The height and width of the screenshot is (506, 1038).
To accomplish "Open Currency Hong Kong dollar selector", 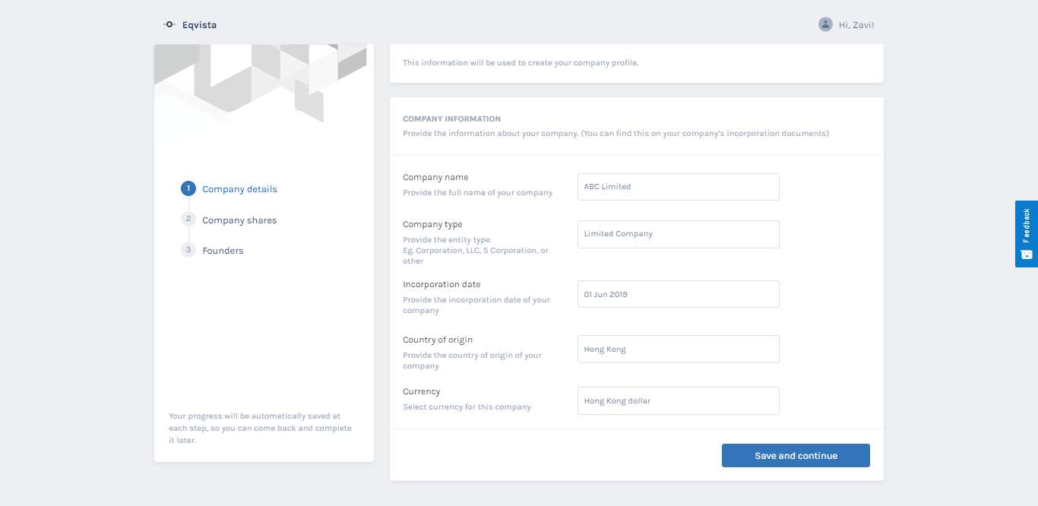I will pos(679,401).
